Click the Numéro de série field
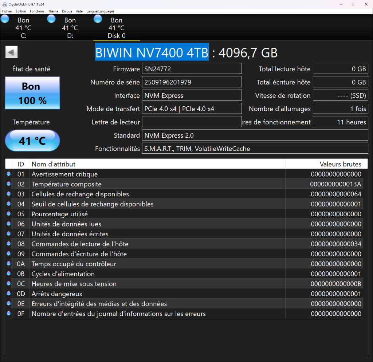The image size is (373, 362). pos(192,82)
